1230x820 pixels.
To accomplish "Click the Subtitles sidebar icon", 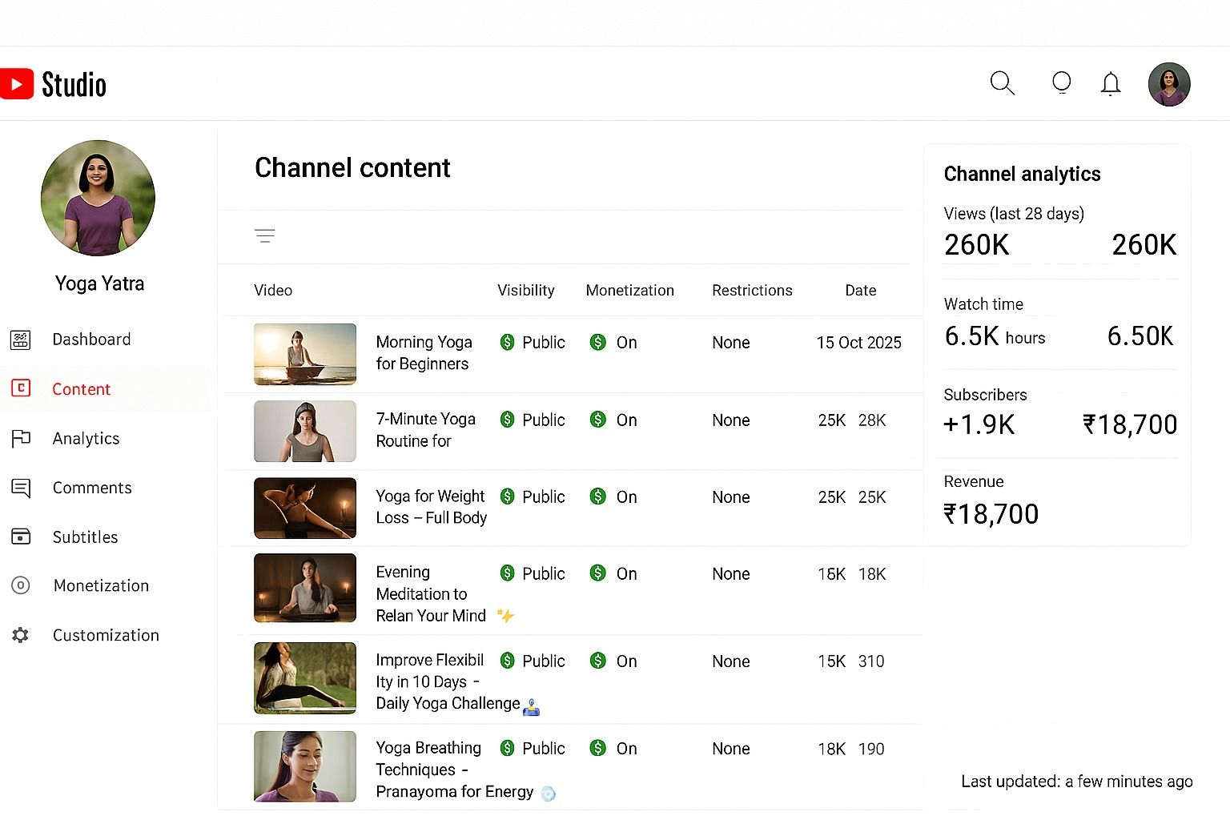I will (20, 537).
